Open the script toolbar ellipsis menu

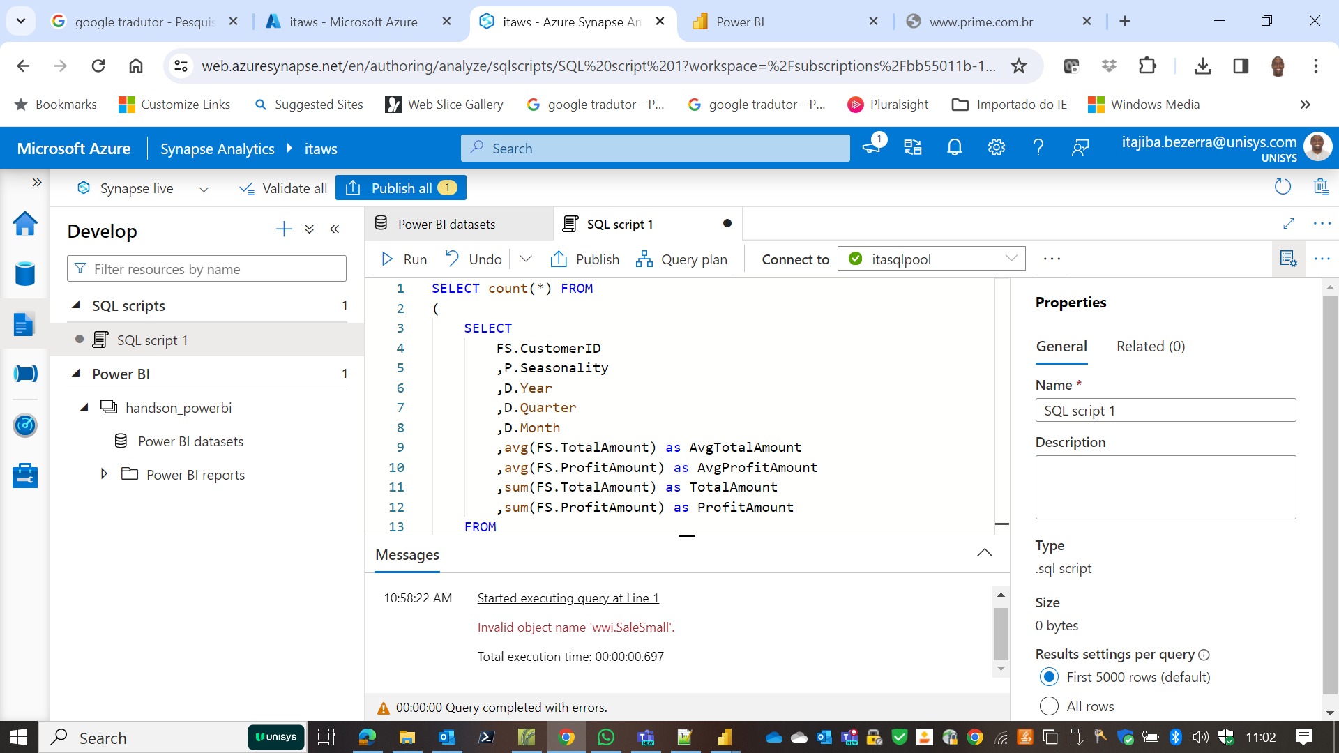click(x=1052, y=259)
